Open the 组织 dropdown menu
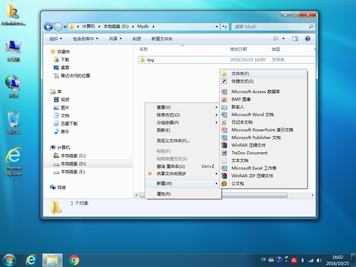This screenshot has width=356, height=267. [x=56, y=39]
